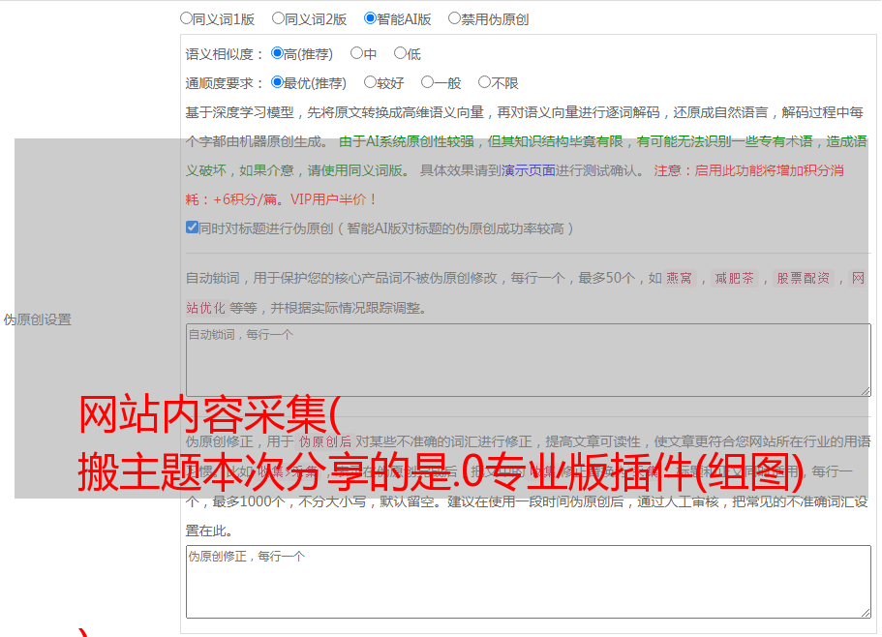The image size is (882, 637).
Task: Click the 减肥茶 example keyword
Action: click(x=735, y=278)
